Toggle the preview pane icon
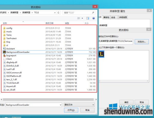This screenshot has width=154, height=118. (x=88, y=18)
